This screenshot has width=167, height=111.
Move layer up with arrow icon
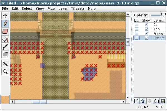click(143, 101)
